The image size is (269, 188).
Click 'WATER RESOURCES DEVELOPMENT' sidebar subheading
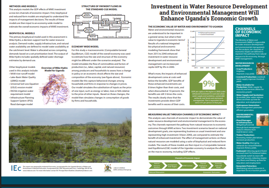click(x=245, y=64)
